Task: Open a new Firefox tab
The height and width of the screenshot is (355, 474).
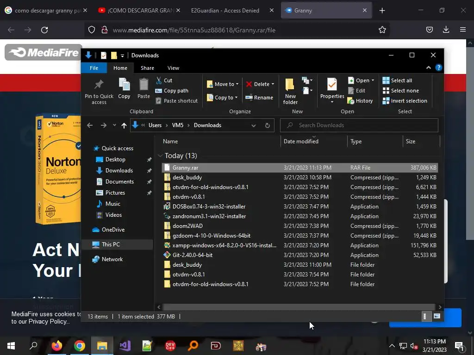Action: click(x=382, y=11)
